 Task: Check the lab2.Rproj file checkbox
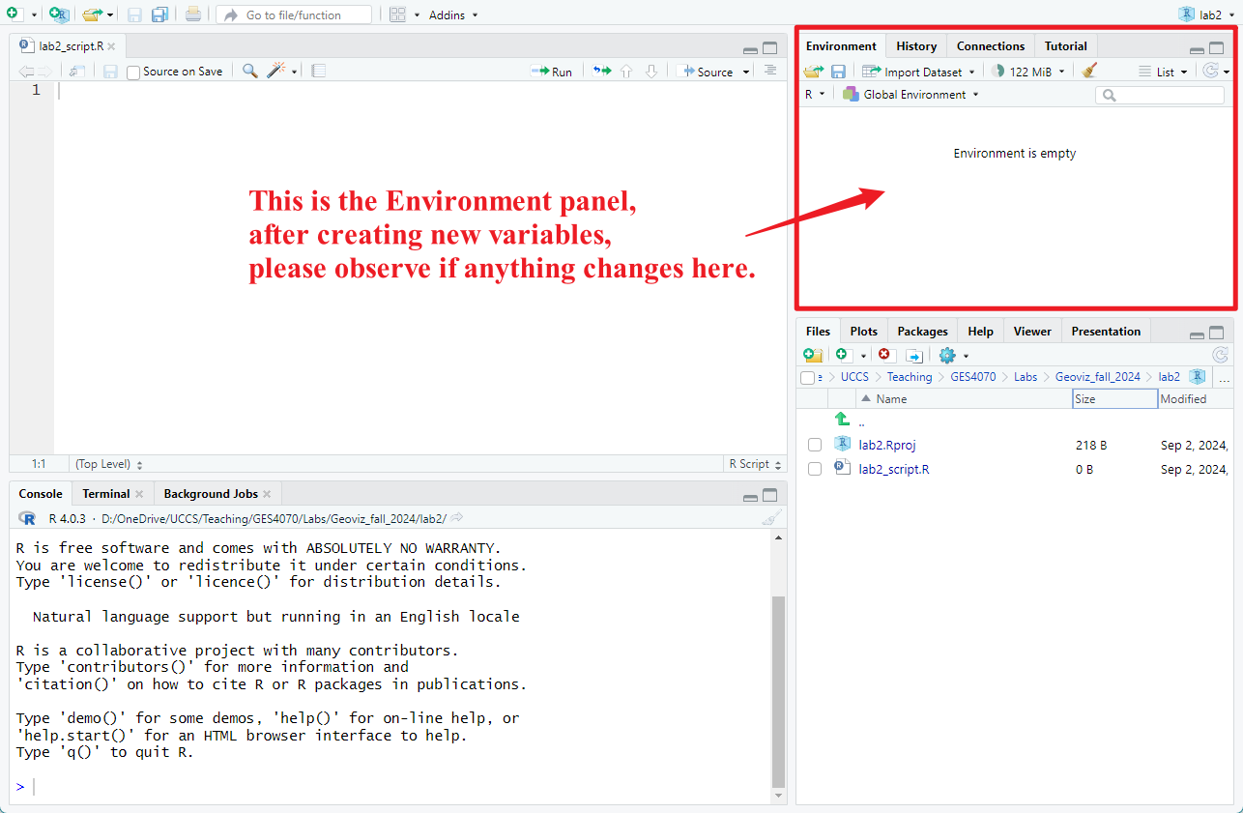(x=815, y=445)
